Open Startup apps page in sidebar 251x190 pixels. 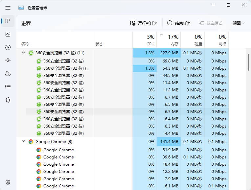pyautogui.click(x=8, y=60)
